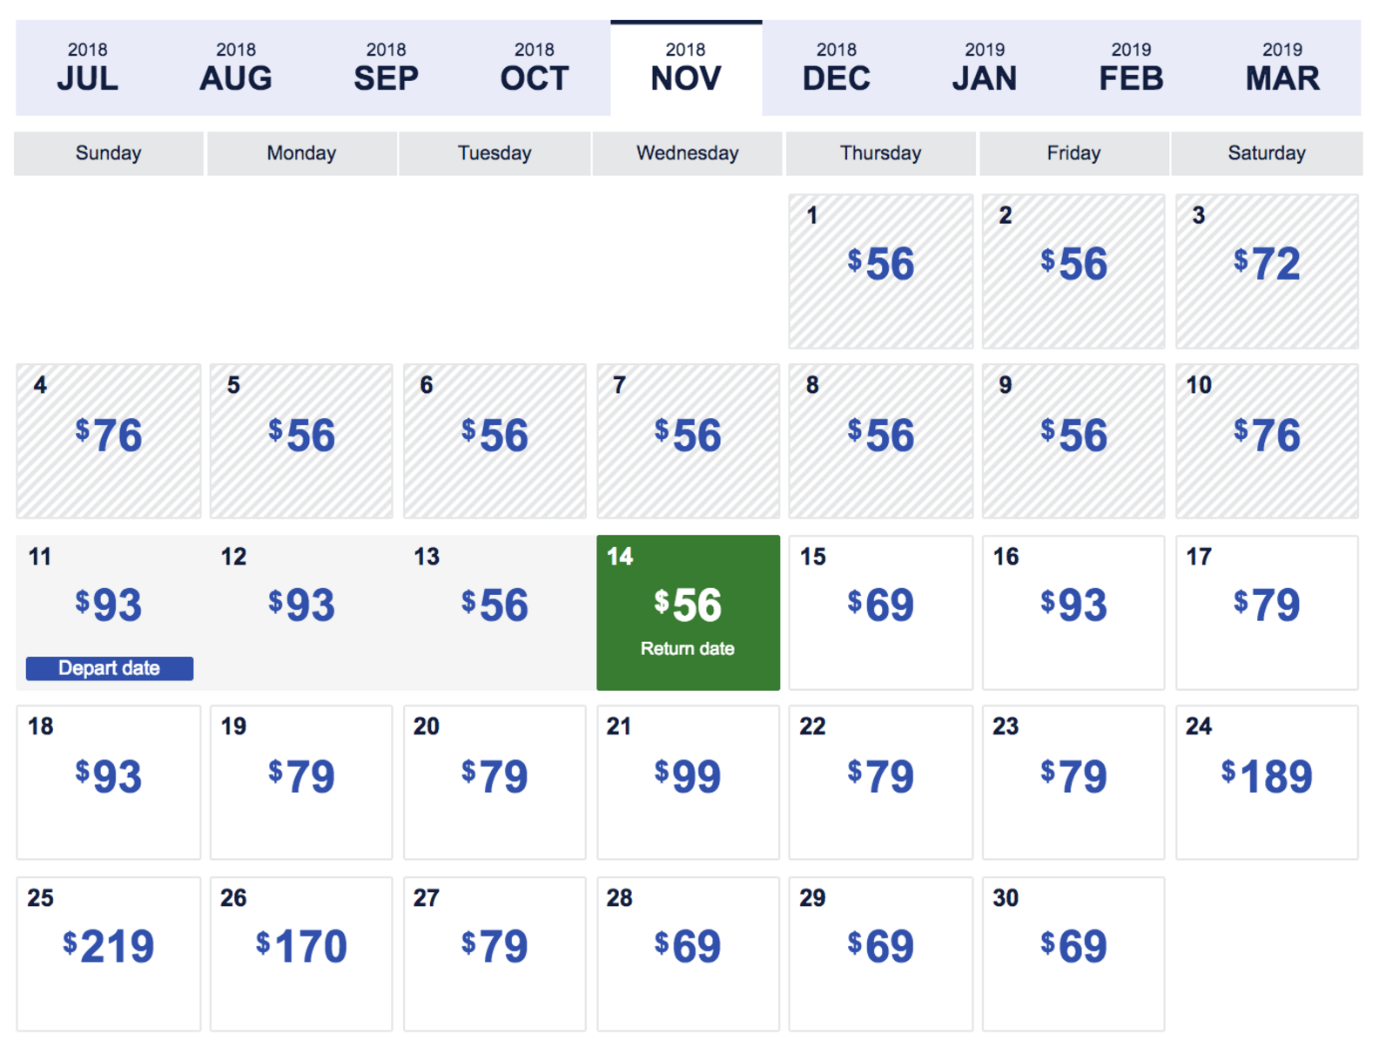The height and width of the screenshot is (1048, 1379).
Task: Click the Thursday column header
Action: tap(880, 153)
